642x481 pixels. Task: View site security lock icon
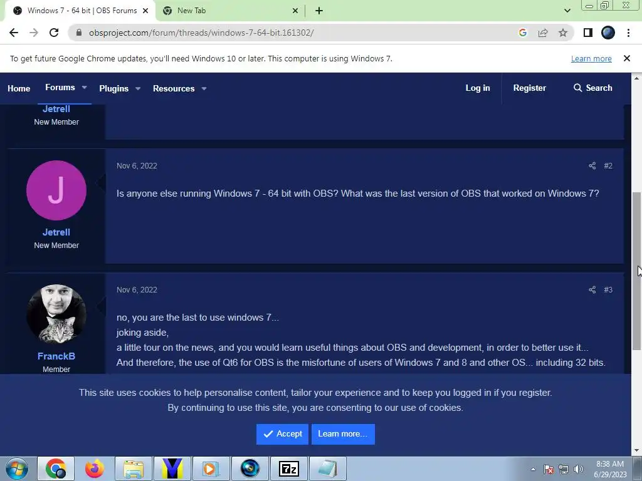79,33
